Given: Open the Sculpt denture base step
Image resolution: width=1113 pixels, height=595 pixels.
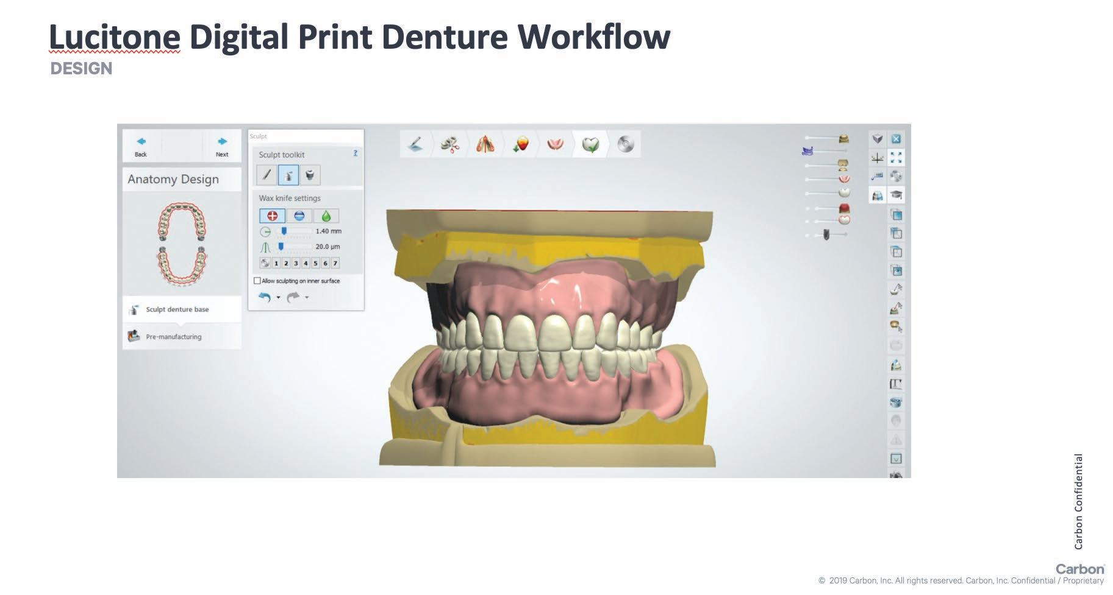Looking at the screenshot, I should (x=182, y=309).
